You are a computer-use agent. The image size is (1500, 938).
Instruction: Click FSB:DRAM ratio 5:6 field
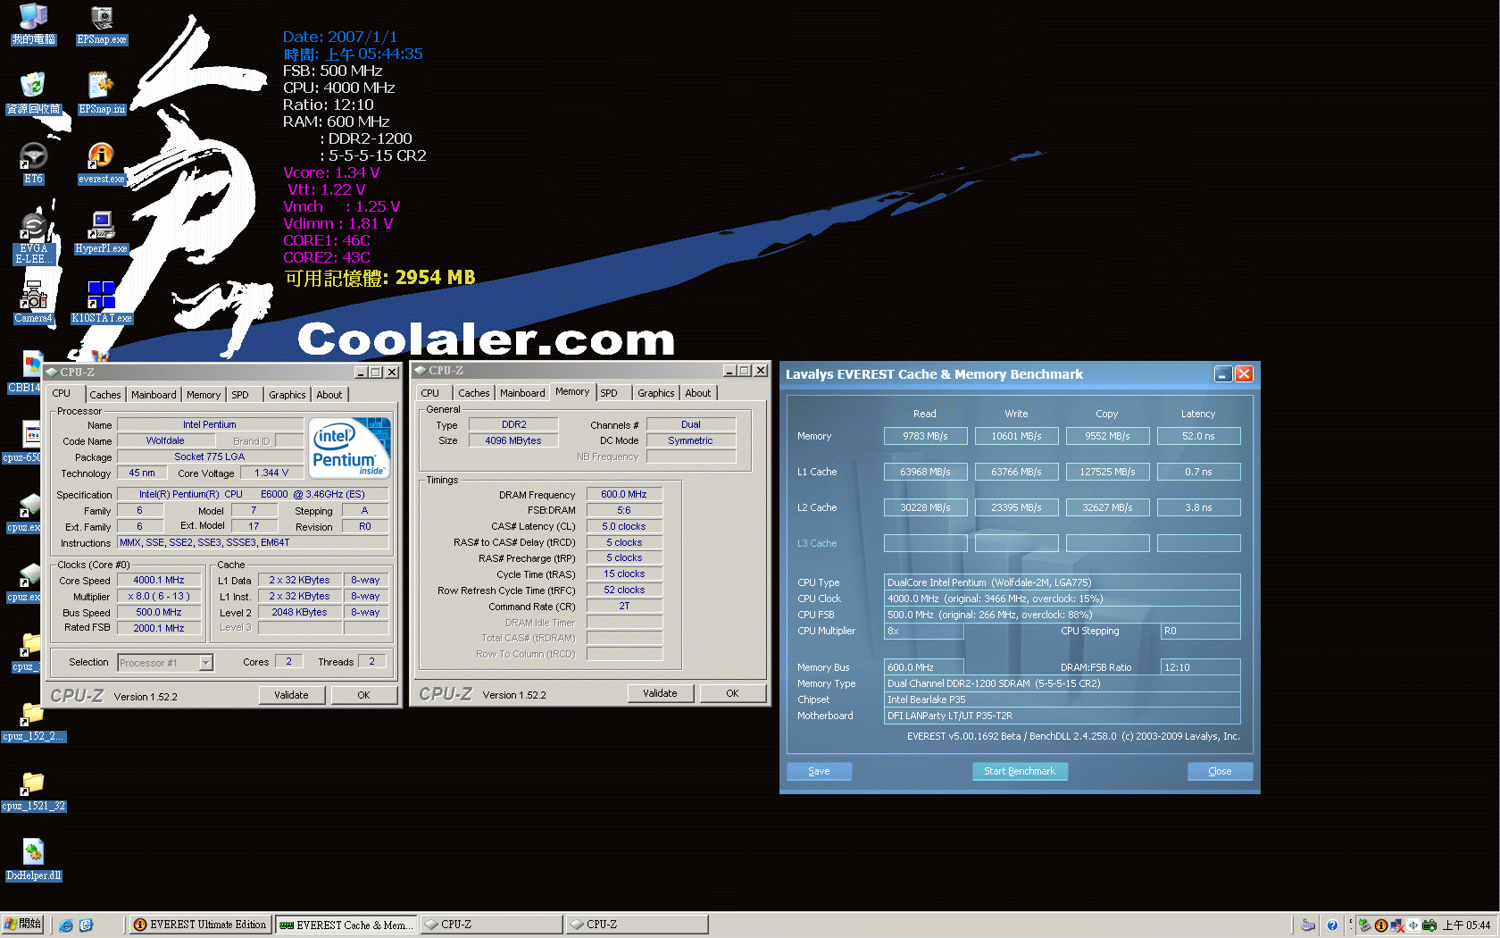pyautogui.click(x=624, y=511)
